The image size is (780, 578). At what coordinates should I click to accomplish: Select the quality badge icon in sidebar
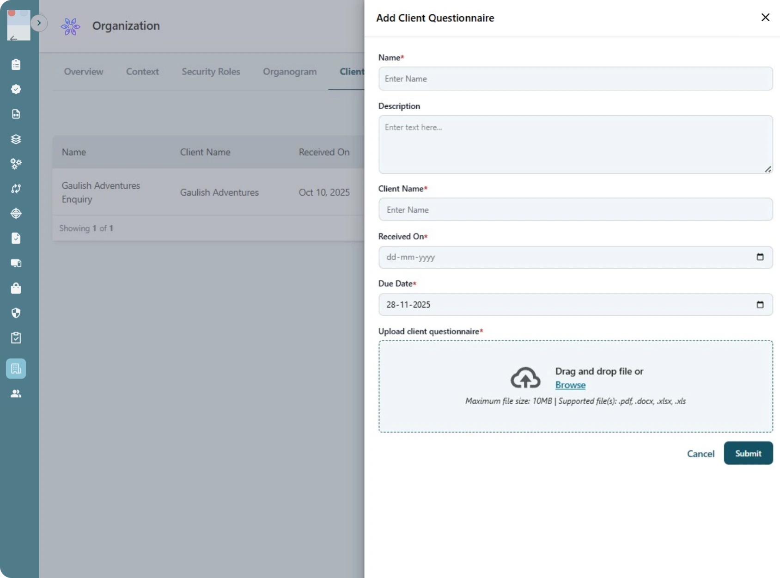[x=16, y=90]
